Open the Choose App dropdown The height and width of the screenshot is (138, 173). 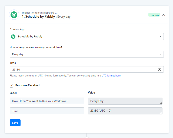(87, 37)
